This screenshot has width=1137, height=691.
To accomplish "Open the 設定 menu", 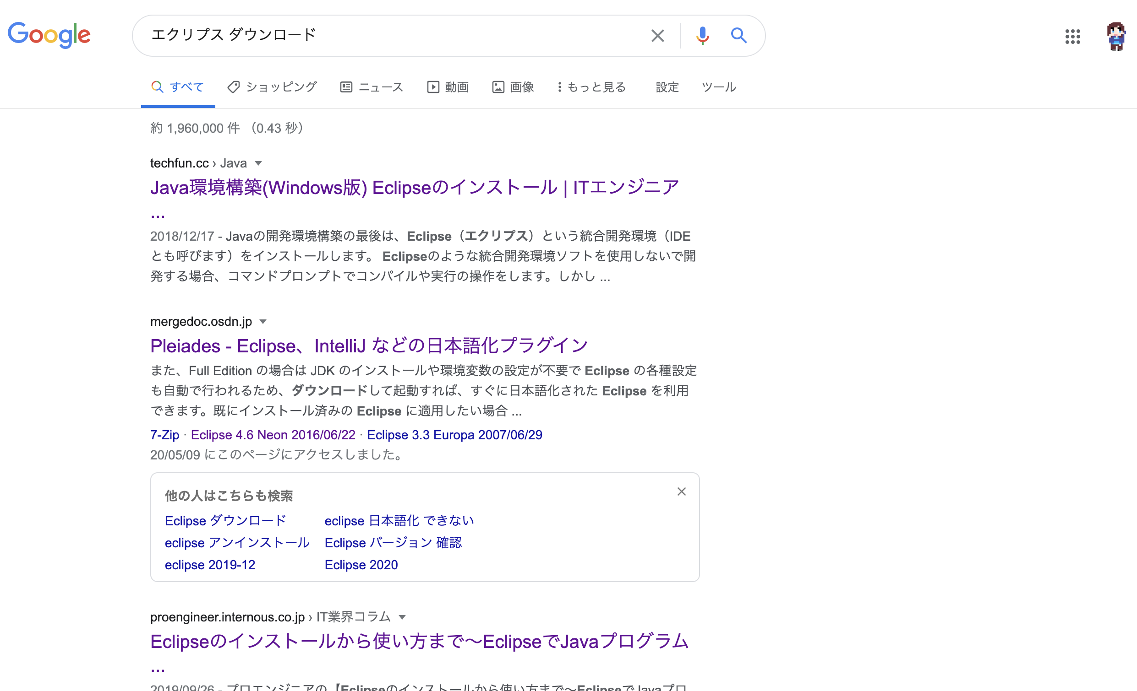I will (667, 87).
